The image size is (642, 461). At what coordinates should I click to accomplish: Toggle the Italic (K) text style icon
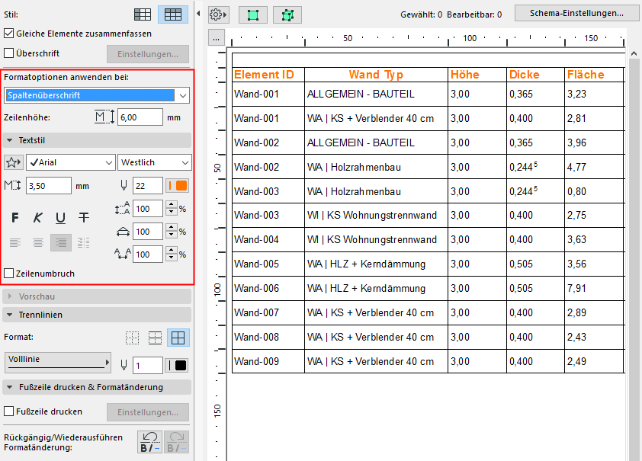37,218
